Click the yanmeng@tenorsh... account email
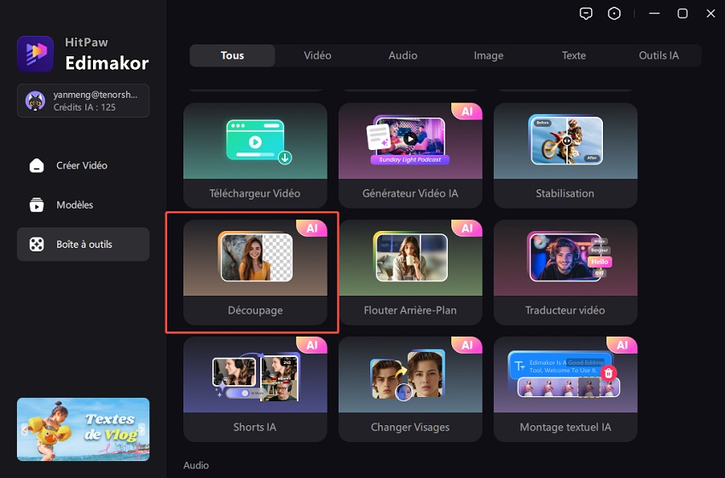Image resolution: width=725 pixels, height=478 pixels. (96, 95)
